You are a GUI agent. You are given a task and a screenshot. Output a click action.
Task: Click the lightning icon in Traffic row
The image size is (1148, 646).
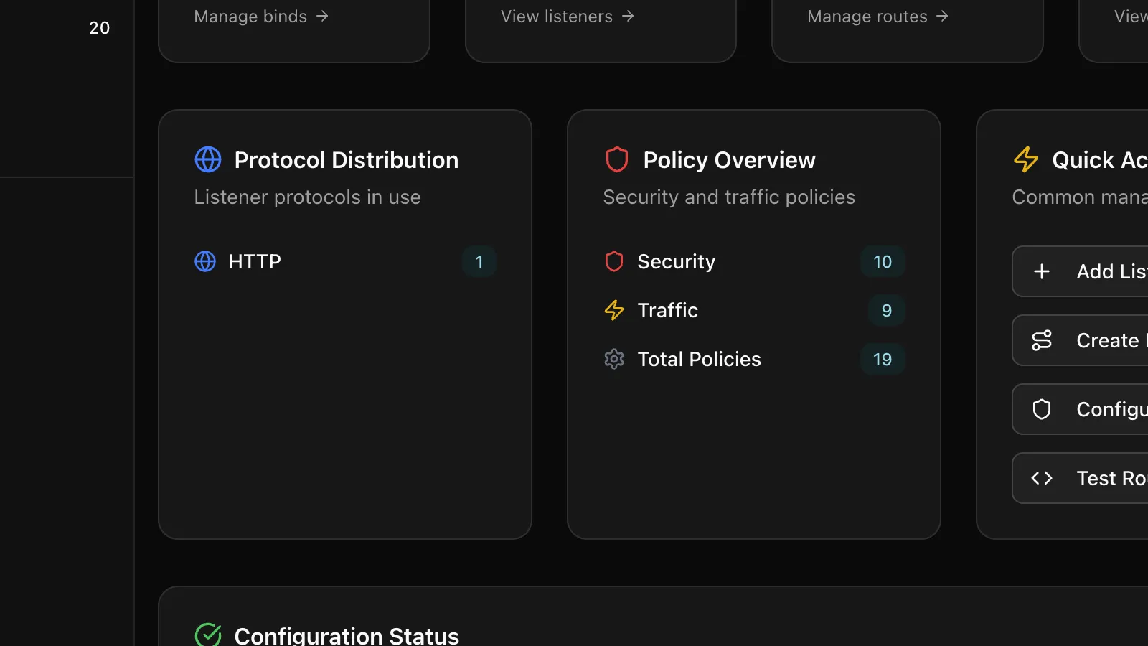(614, 310)
